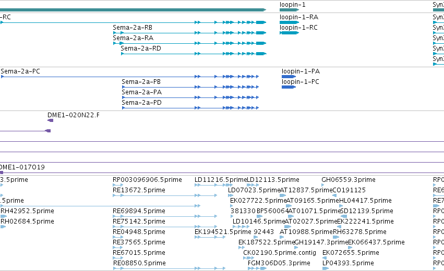Click the loopin-1-PA protein bar

pos(289,77)
